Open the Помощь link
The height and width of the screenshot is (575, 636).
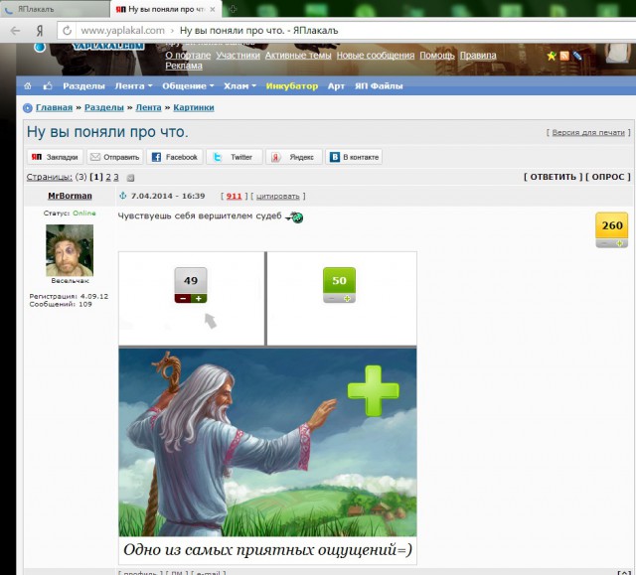(x=437, y=55)
